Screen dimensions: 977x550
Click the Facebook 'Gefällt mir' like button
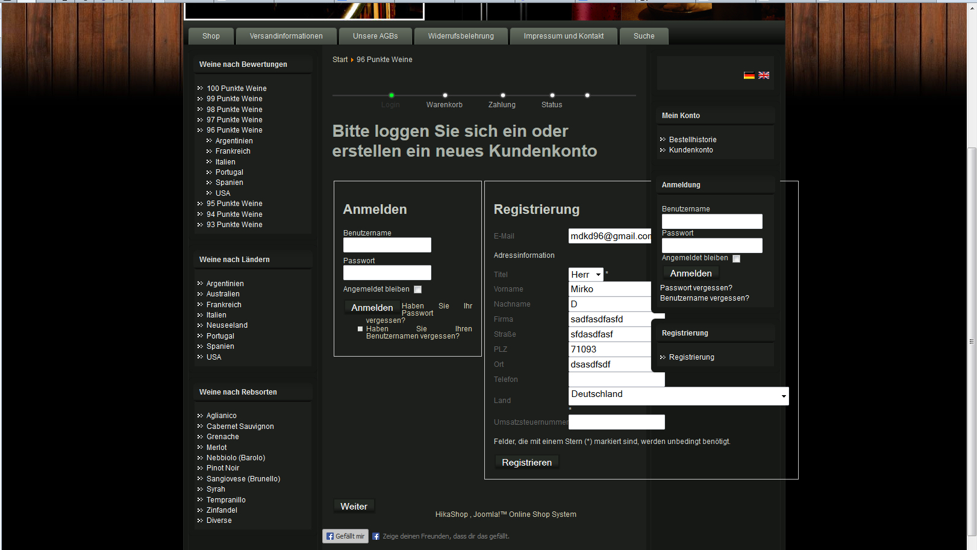pos(345,536)
